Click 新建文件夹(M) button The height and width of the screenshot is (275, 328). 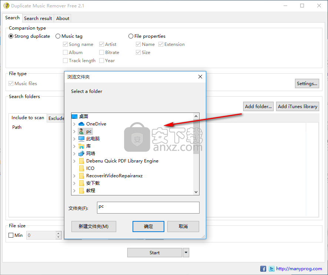(94, 227)
